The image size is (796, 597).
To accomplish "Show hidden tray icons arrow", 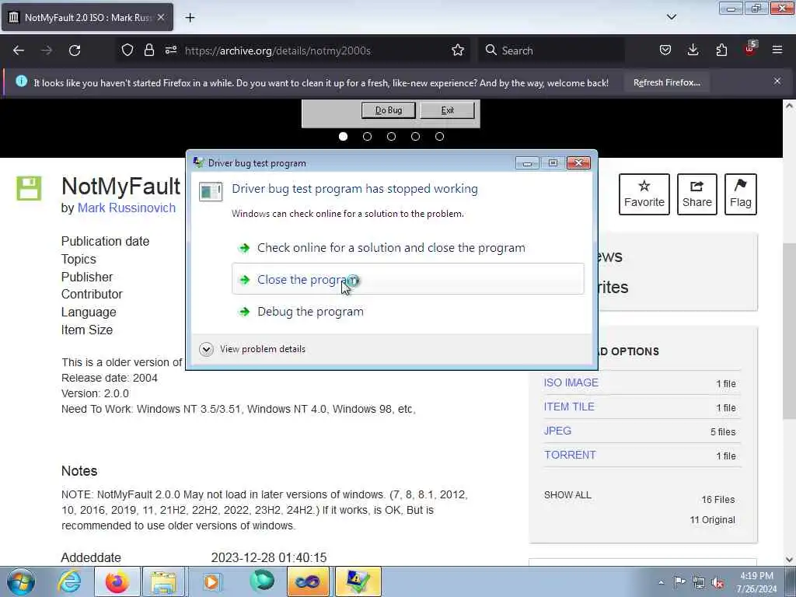I will click(x=661, y=582).
